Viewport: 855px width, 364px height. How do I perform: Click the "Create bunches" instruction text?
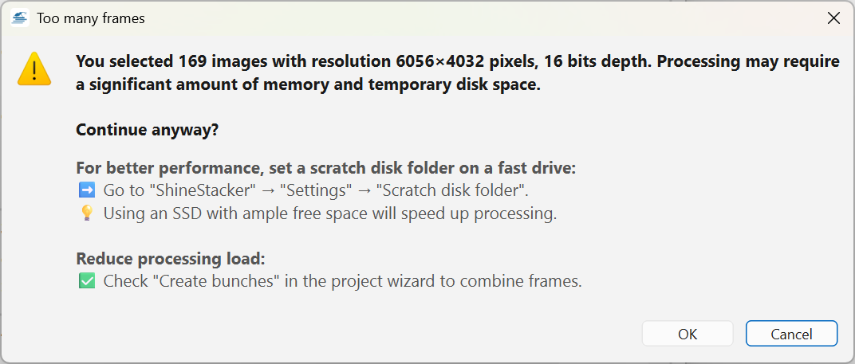pyautogui.click(x=343, y=281)
